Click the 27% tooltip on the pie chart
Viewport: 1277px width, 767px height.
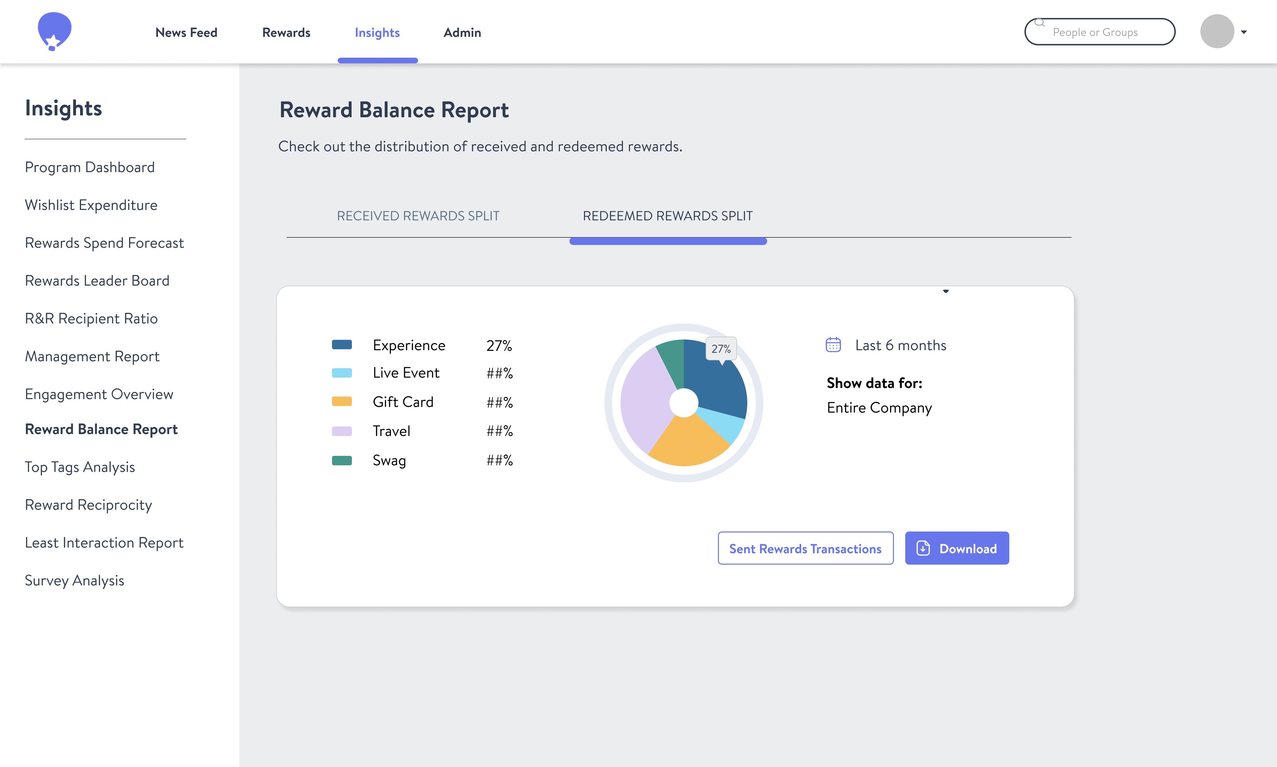click(x=721, y=349)
